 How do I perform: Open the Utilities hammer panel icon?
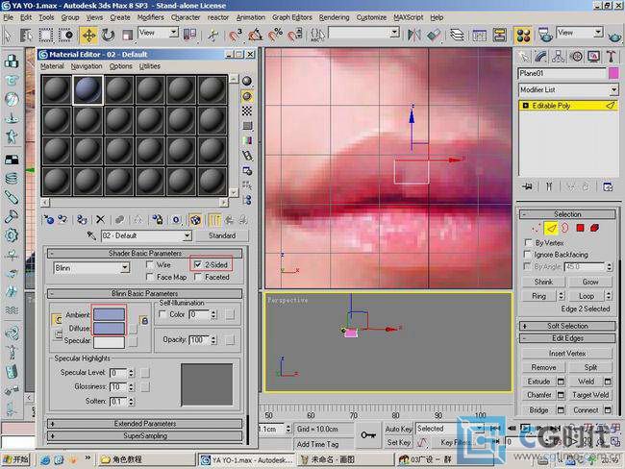[x=611, y=57]
